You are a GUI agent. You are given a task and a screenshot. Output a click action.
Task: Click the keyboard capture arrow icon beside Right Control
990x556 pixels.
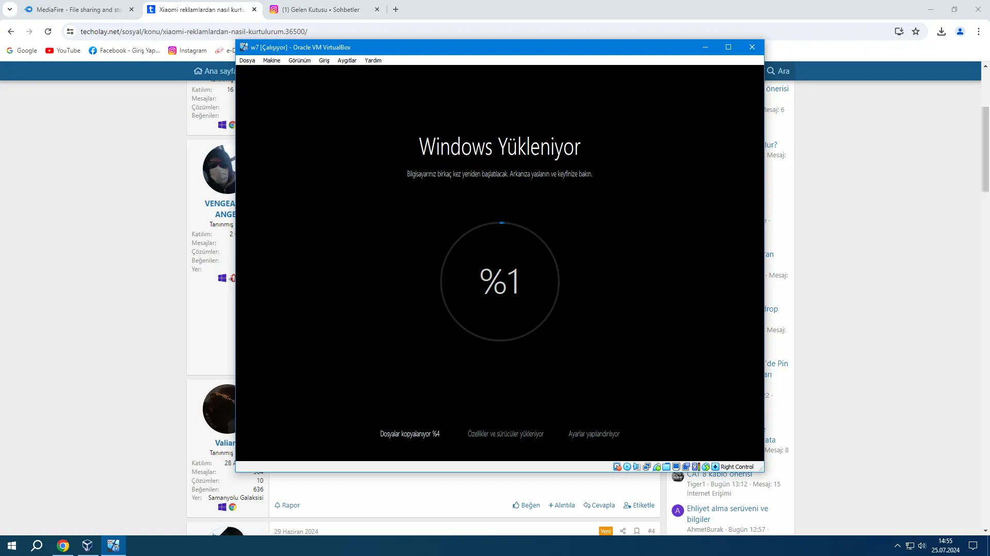715,467
